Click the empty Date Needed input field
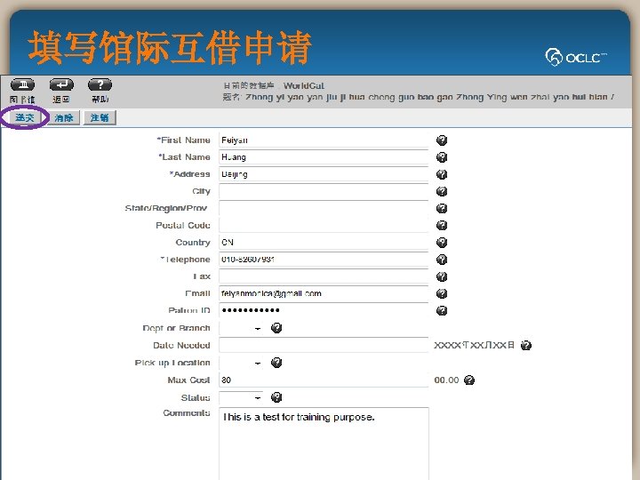This screenshot has height=480, width=640. 324,345
